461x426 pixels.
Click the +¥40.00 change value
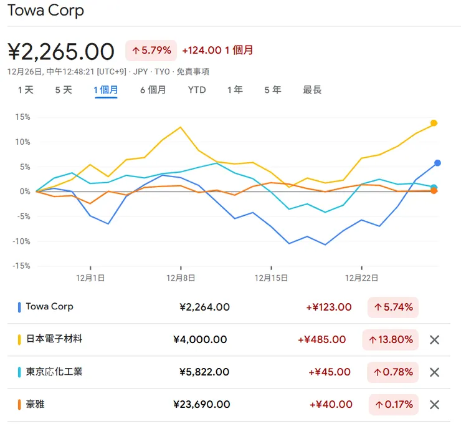click(331, 405)
